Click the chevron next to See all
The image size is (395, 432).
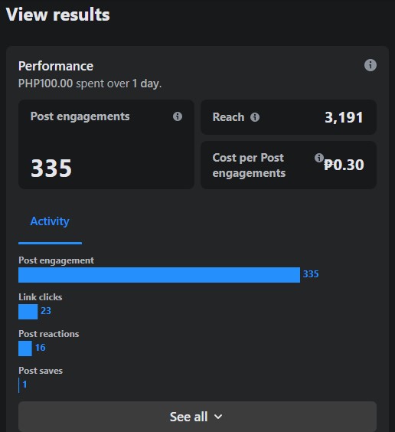coord(218,417)
